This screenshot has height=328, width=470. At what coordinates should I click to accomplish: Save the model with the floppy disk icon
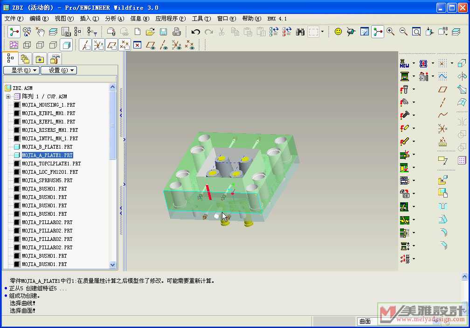click(x=163, y=32)
